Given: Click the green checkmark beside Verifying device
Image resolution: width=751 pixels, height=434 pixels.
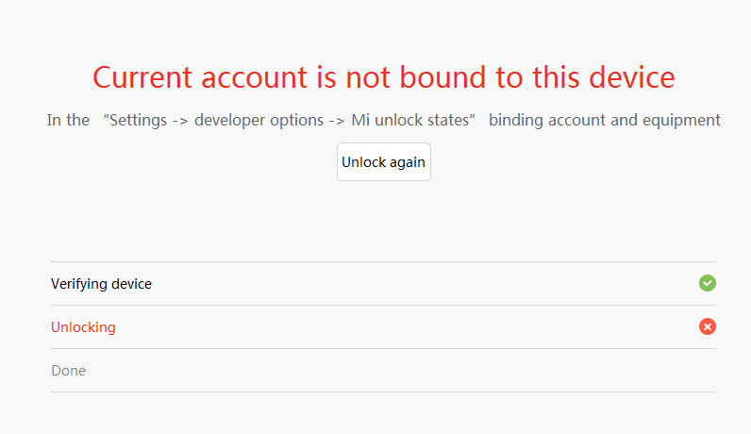Looking at the screenshot, I should click(x=708, y=283).
